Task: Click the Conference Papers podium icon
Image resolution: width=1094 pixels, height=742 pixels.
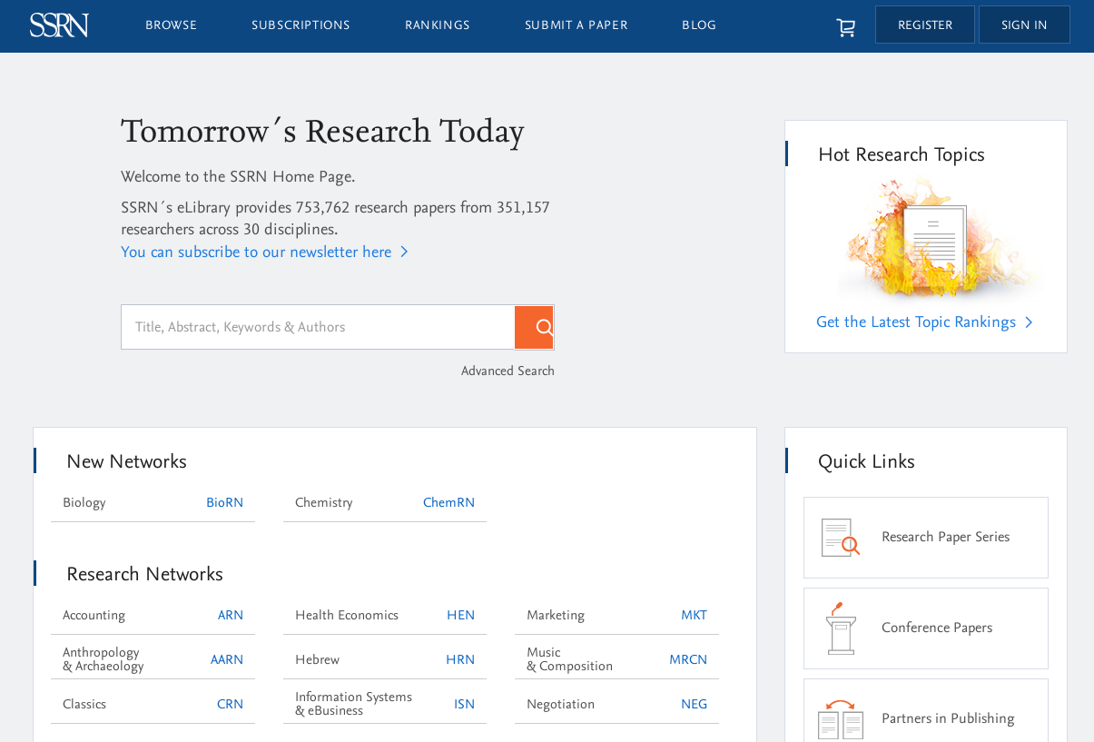Action: 840,628
